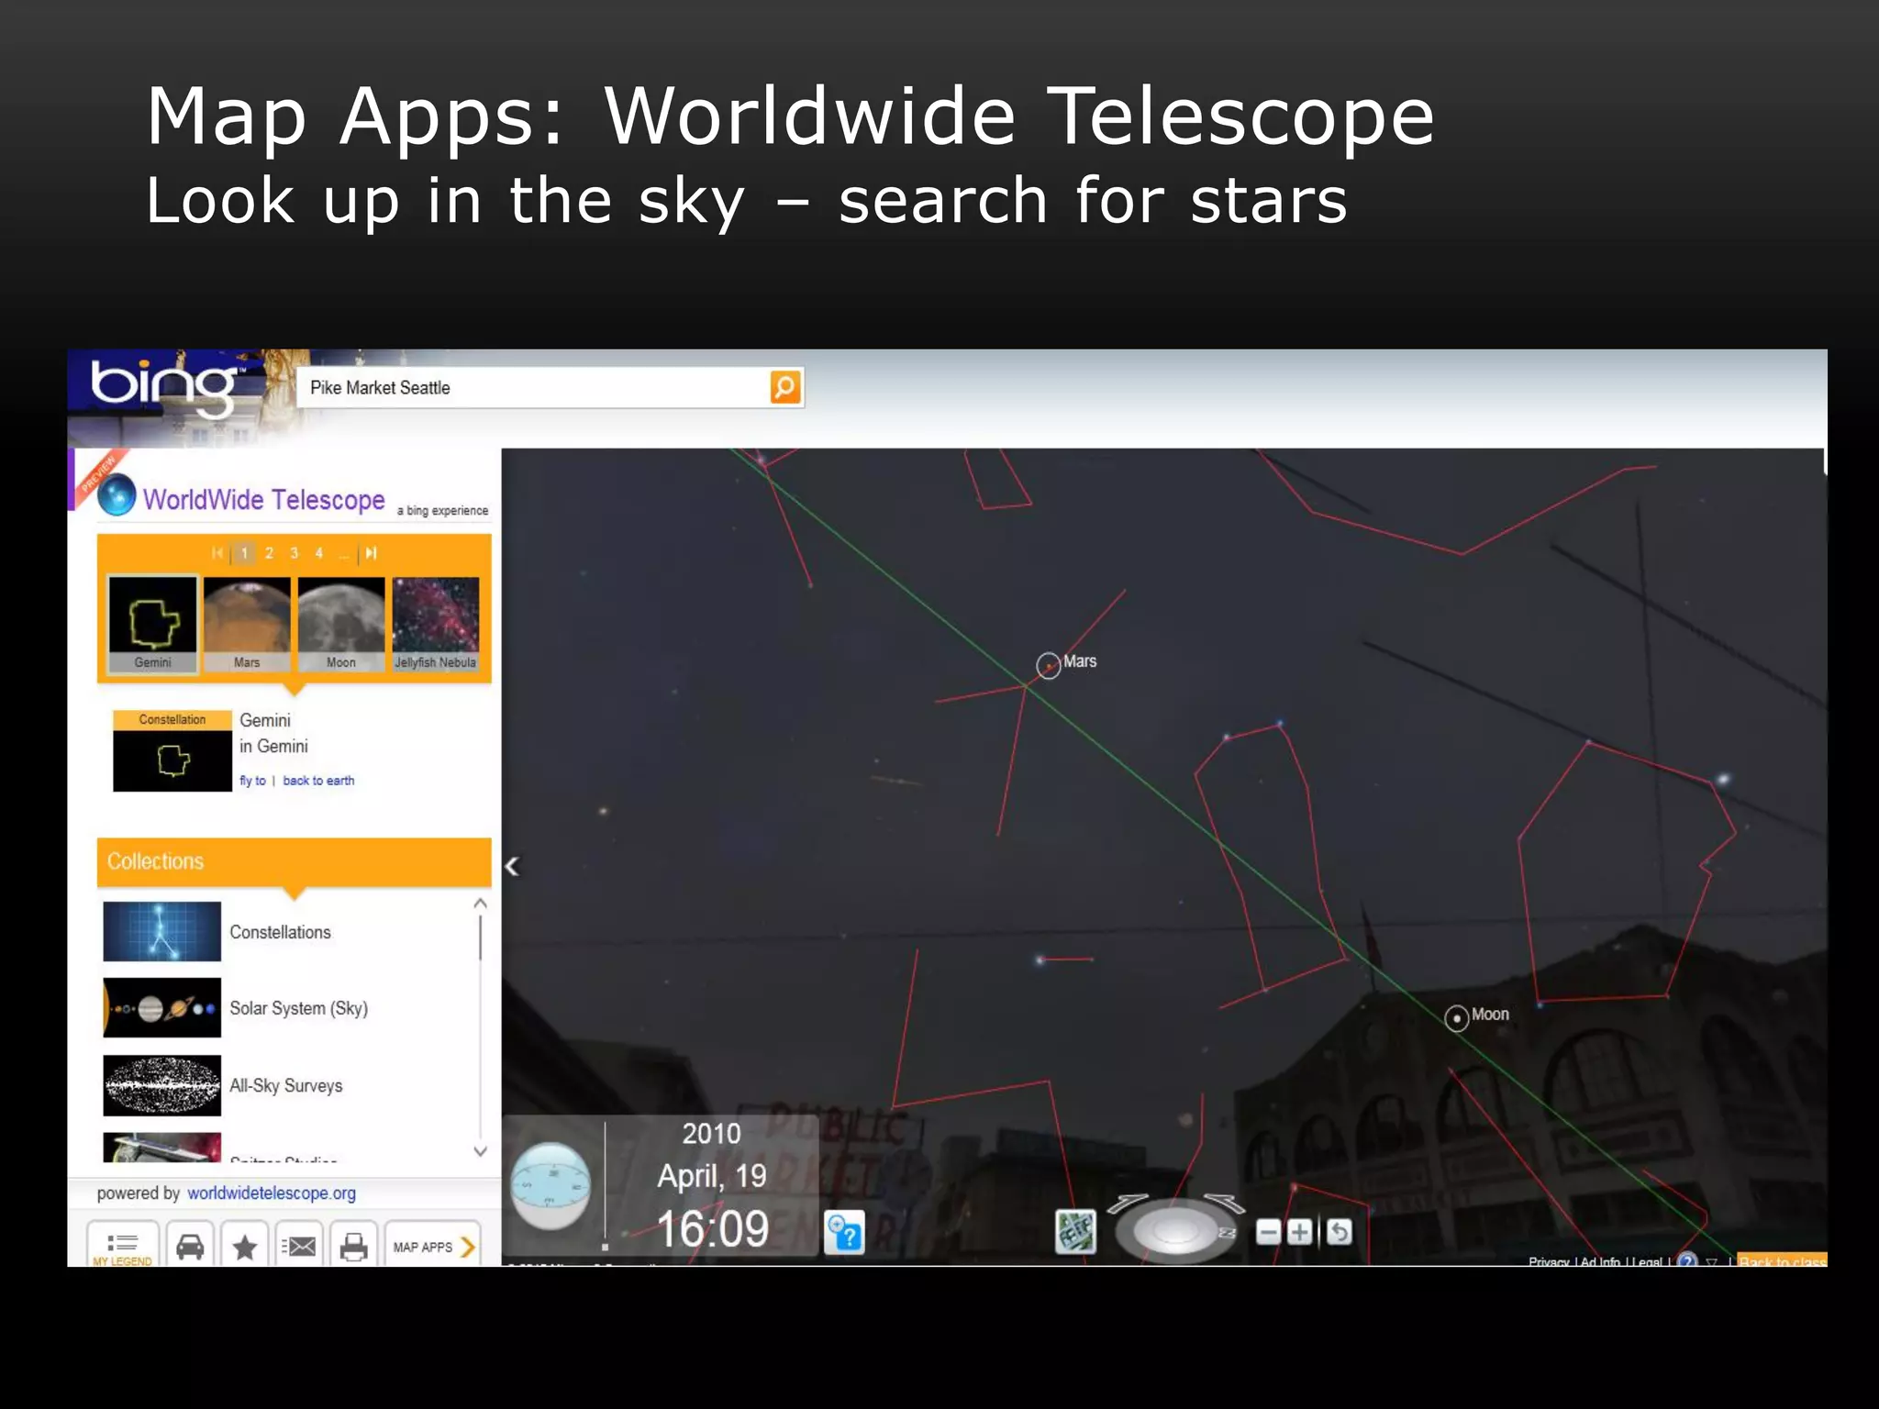Click the collections list scroll-down arrow
Image resolution: width=1879 pixels, height=1409 pixels.
pos(480,1150)
